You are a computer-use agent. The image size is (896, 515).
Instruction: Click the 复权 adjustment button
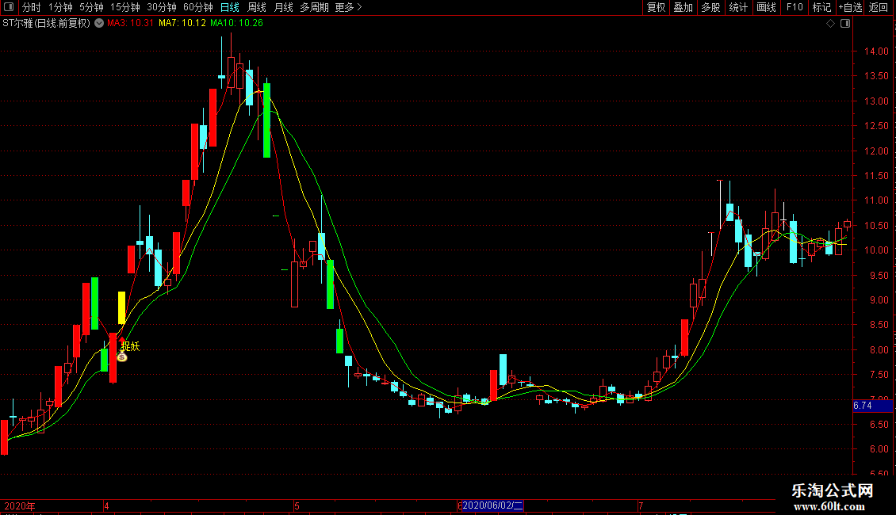click(656, 7)
